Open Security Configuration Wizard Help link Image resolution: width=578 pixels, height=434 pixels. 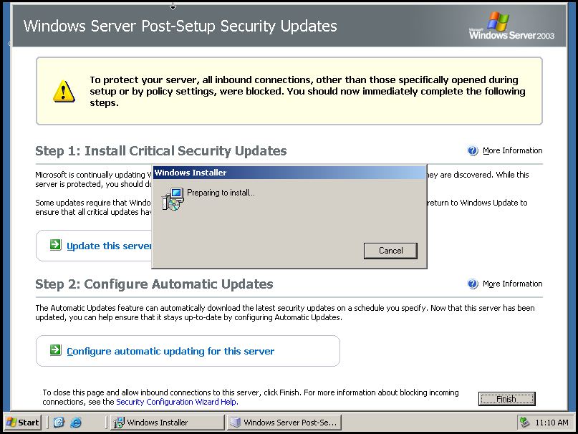coord(177,402)
